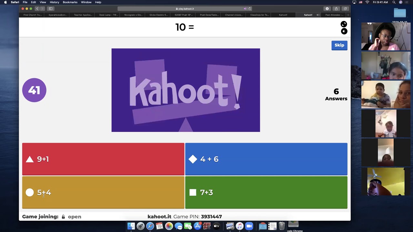Open Photos from the Dock
The width and height of the screenshot is (413, 232).
click(x=169, y=226)
